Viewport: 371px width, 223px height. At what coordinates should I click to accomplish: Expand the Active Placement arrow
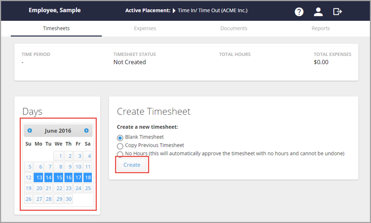click(x=174, y=11)
